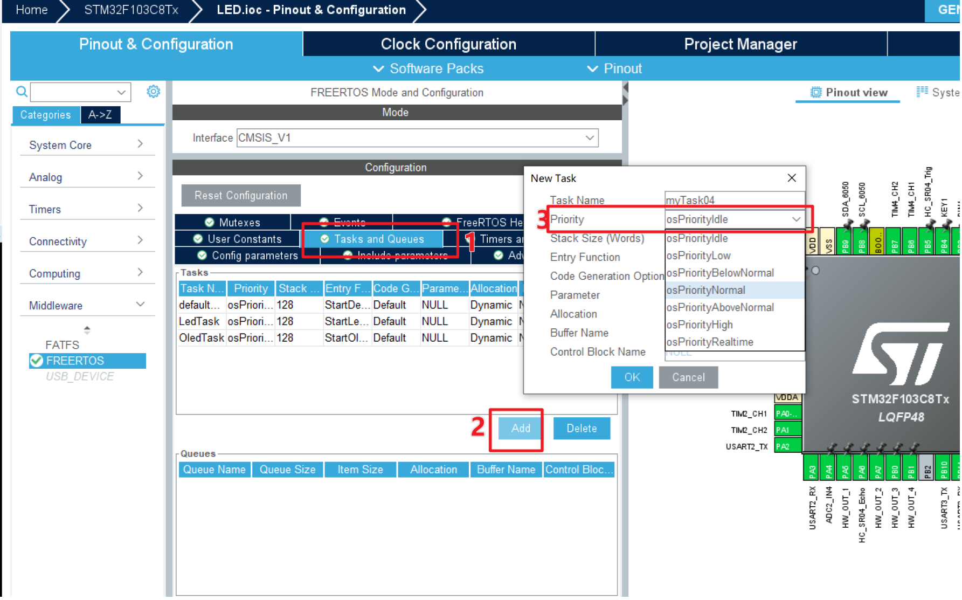Image resolution: width=962 pixels, height=600 pixels.
Task: Click the Queue Name column header
Action: tap(214, 470)
